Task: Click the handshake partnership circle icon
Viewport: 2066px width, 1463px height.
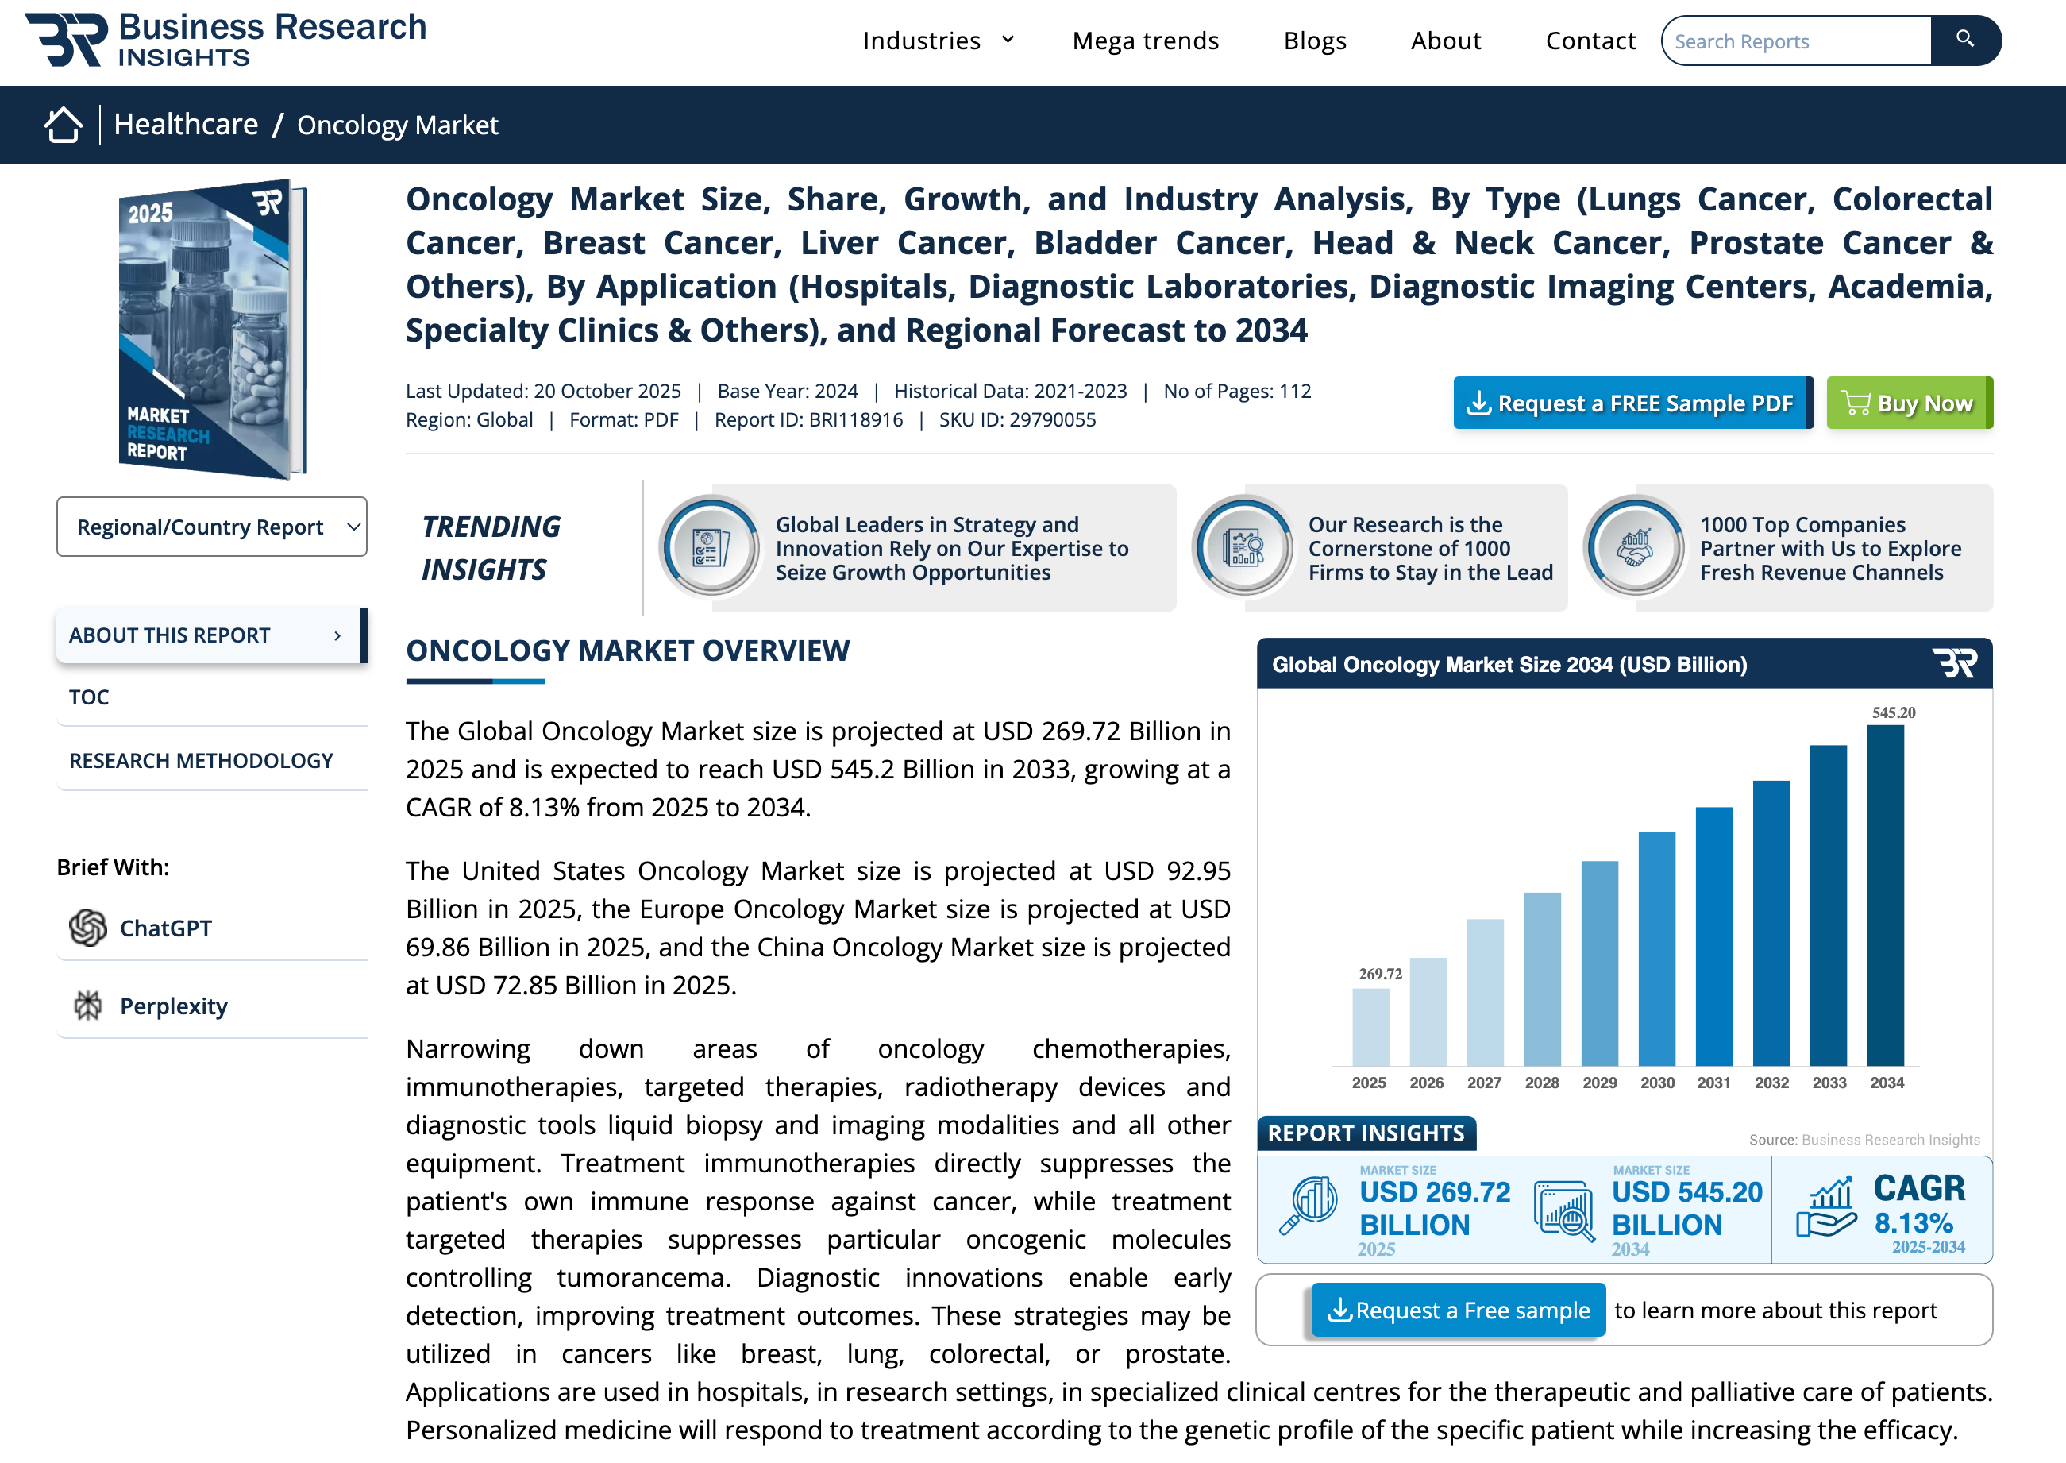Action: [x=1635, y=546]
